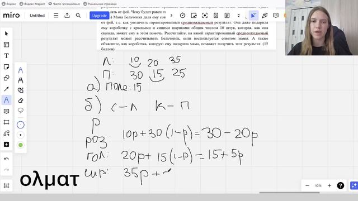Select the Sticky note tool

[x=6, y=67]
